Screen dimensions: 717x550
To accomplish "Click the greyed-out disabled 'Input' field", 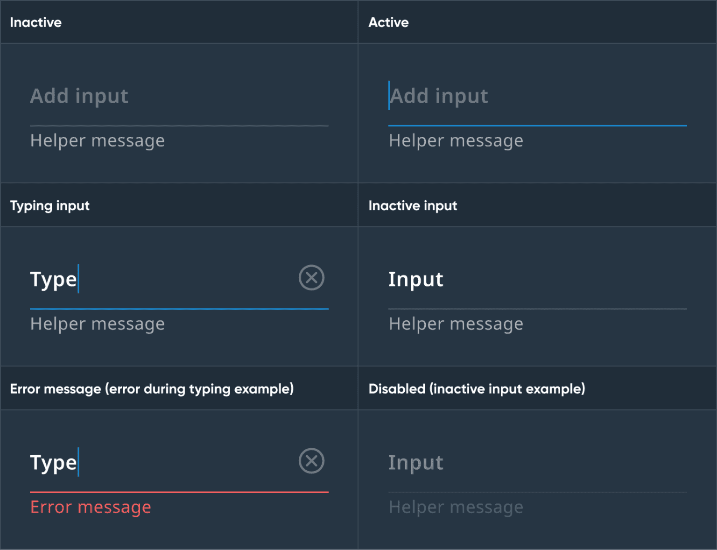I will point(415,463).
